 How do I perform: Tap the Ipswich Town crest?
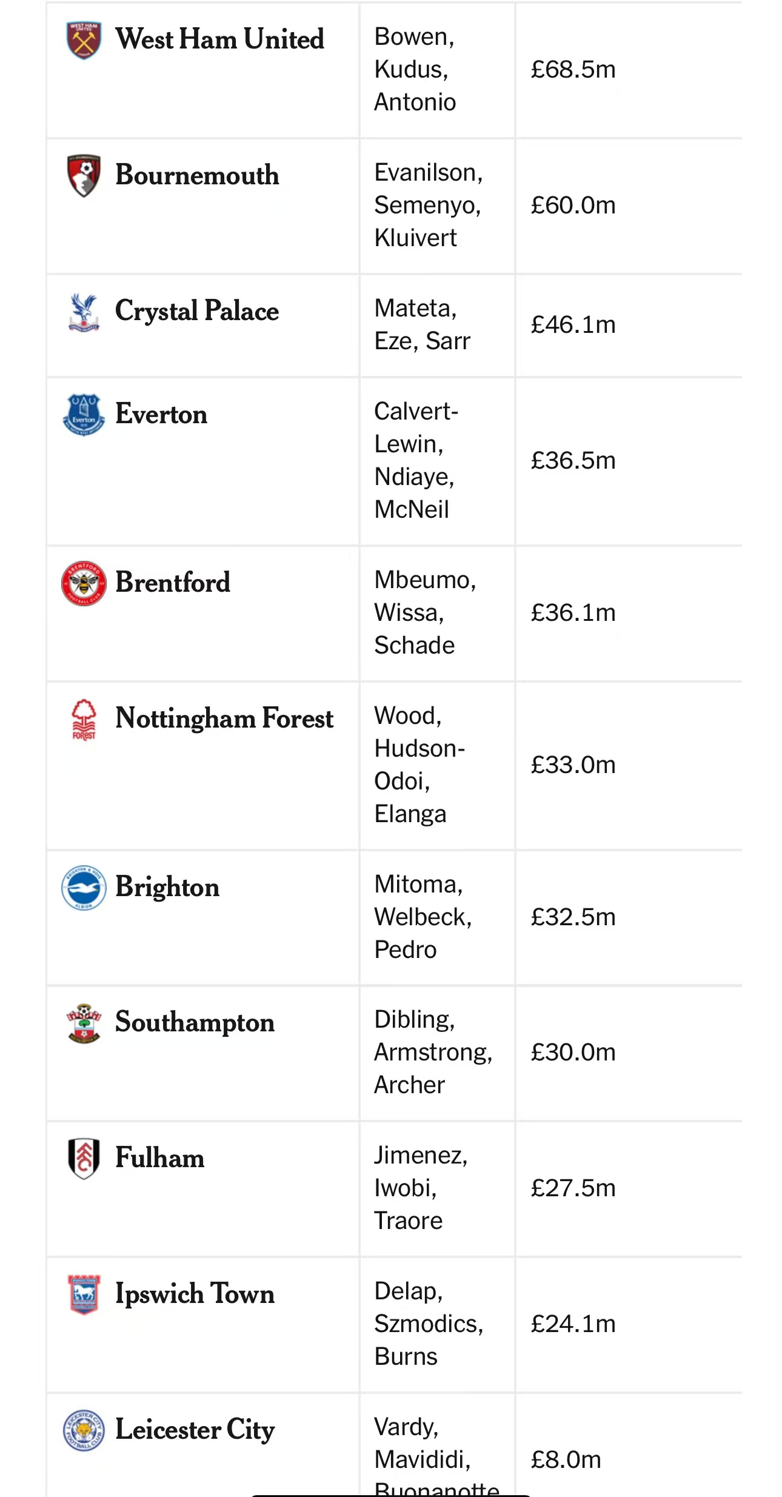(84, 1294)
